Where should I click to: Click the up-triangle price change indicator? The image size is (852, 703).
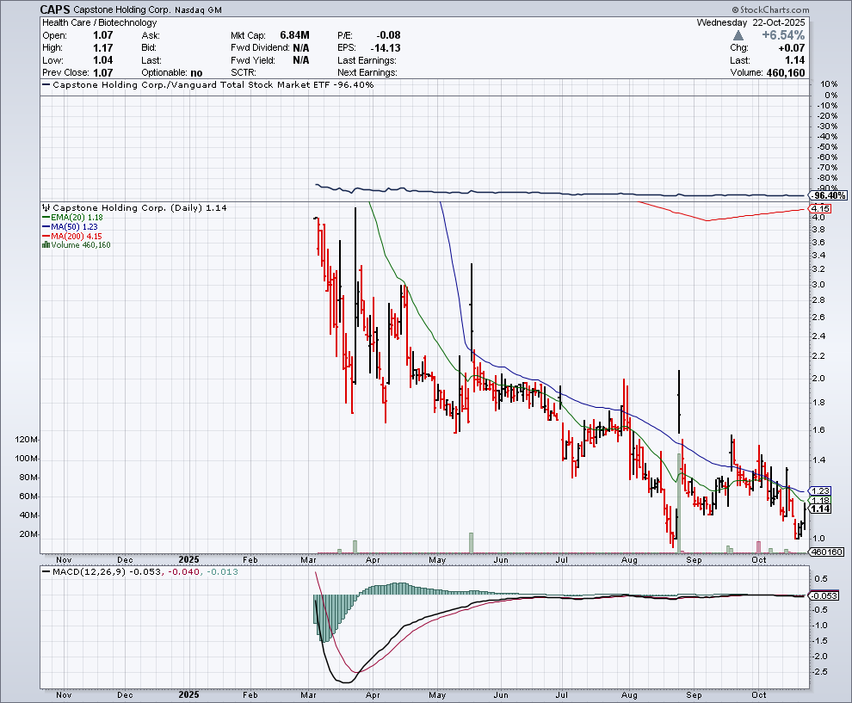(x=738, y=35)
